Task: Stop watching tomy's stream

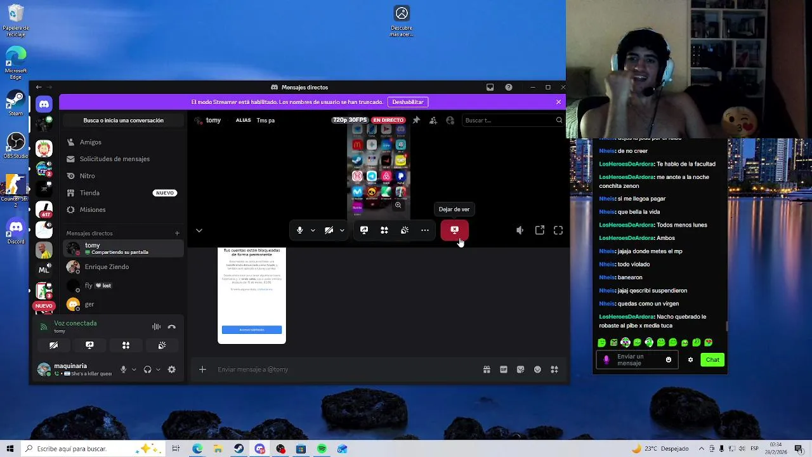Action: click(x=454, y=230)
